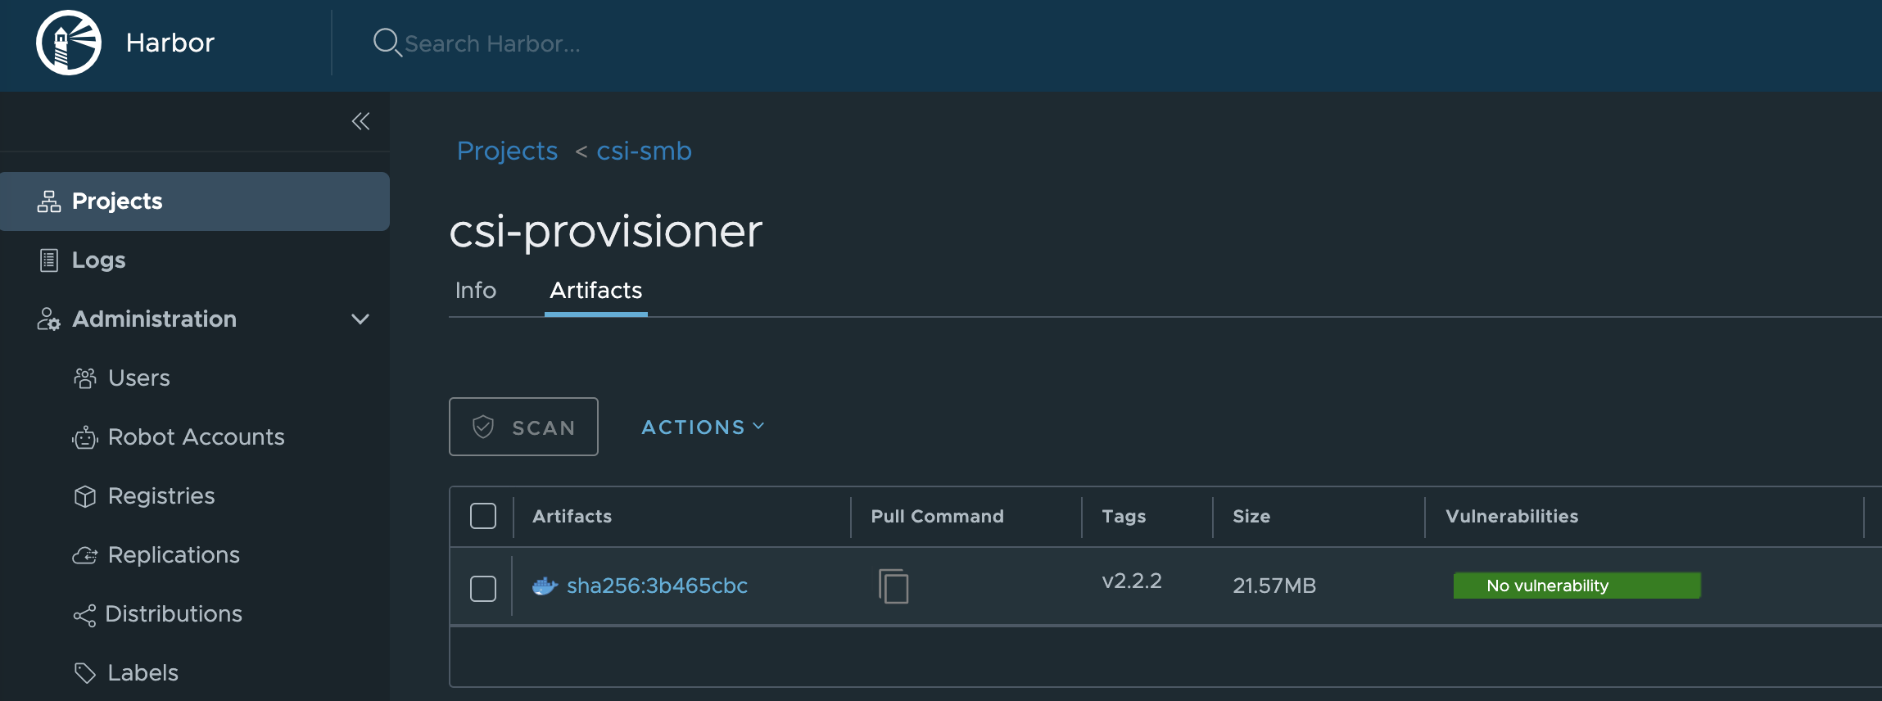Collapse the sidebar with double-chevron icon
Image resolution: width=1882 pixels, height=701 pixels.
360,121
